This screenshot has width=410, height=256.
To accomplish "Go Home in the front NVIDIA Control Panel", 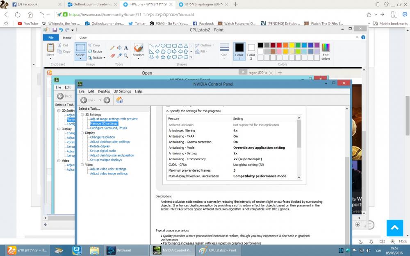I will click(119, 100).
